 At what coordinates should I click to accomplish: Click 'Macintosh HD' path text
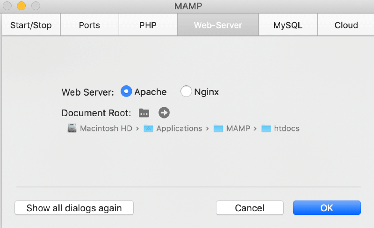[x=106, y=129]
